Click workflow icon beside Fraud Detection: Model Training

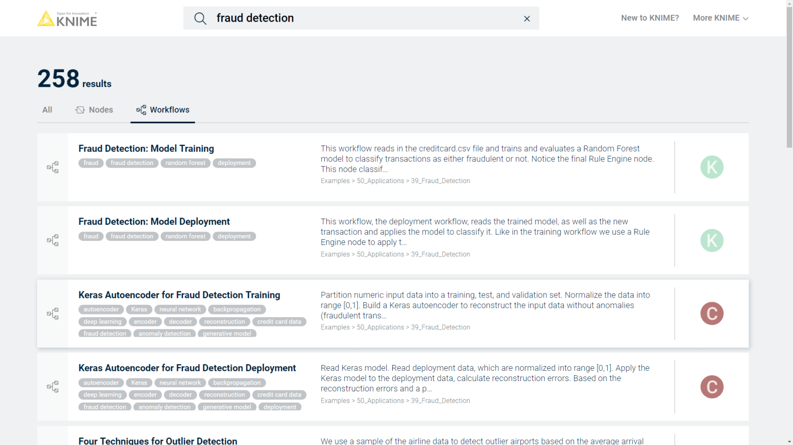tap(53, 167)
